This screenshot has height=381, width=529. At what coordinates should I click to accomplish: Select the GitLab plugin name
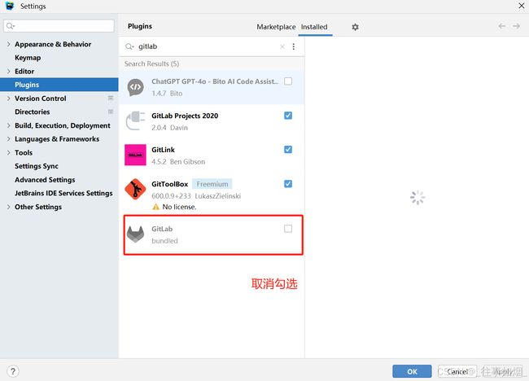tap(162, 229)
